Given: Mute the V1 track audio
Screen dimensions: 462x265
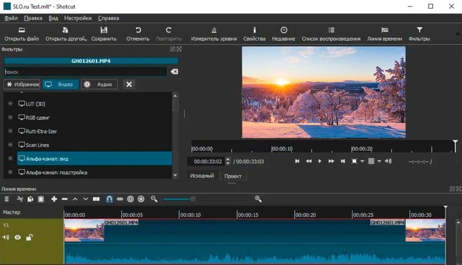Looking at the screenshot, I should 6,237.
